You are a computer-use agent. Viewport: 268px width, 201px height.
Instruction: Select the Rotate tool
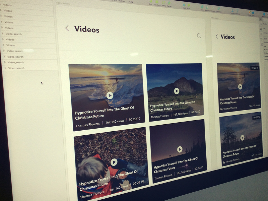164,3
